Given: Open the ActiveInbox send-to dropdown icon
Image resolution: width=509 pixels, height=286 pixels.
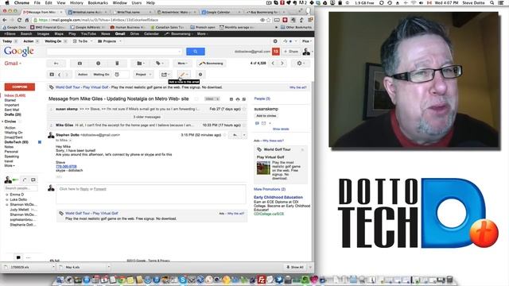Looking at the screenshot, I should coord(165,75).
